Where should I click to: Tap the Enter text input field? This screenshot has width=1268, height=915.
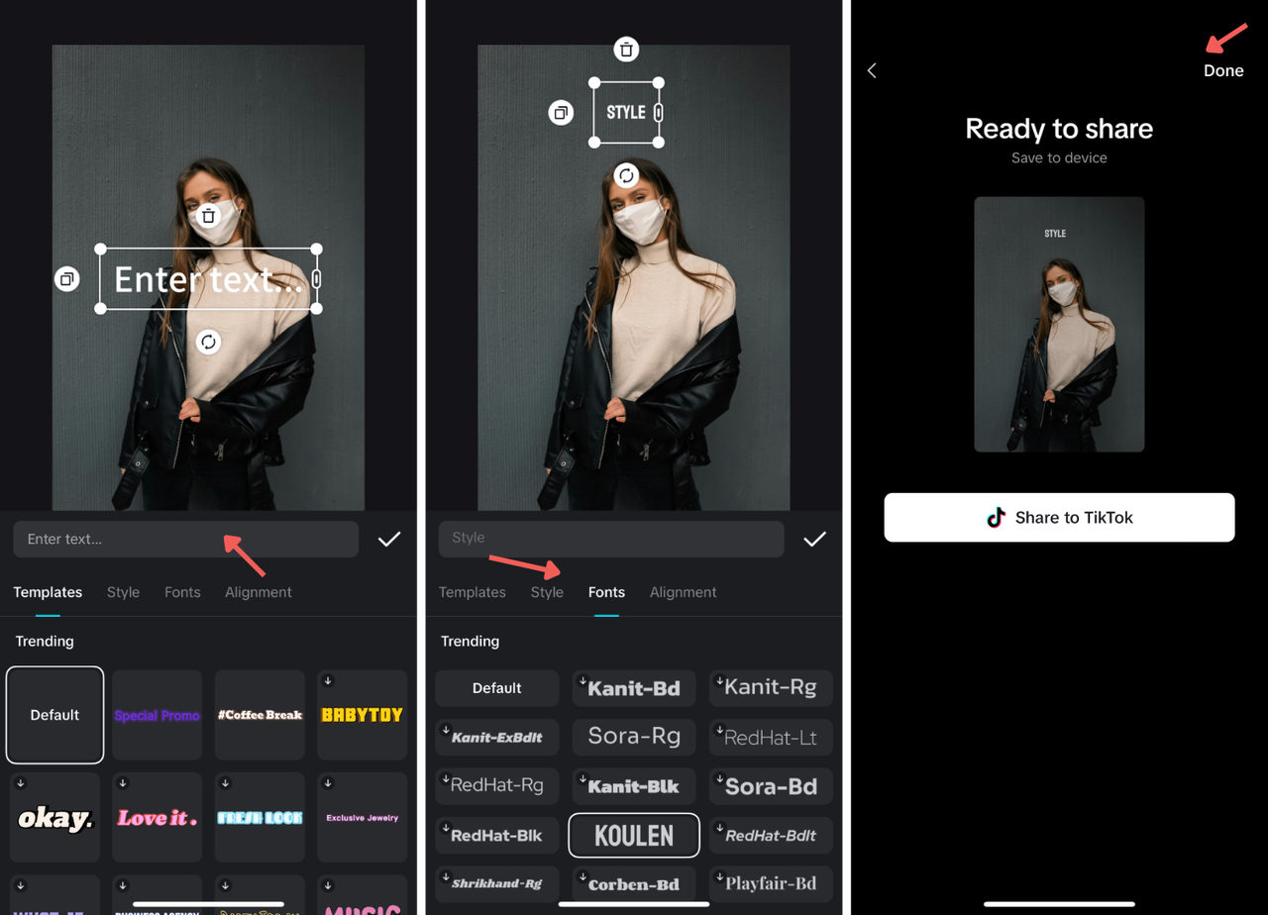click(185, 539)
